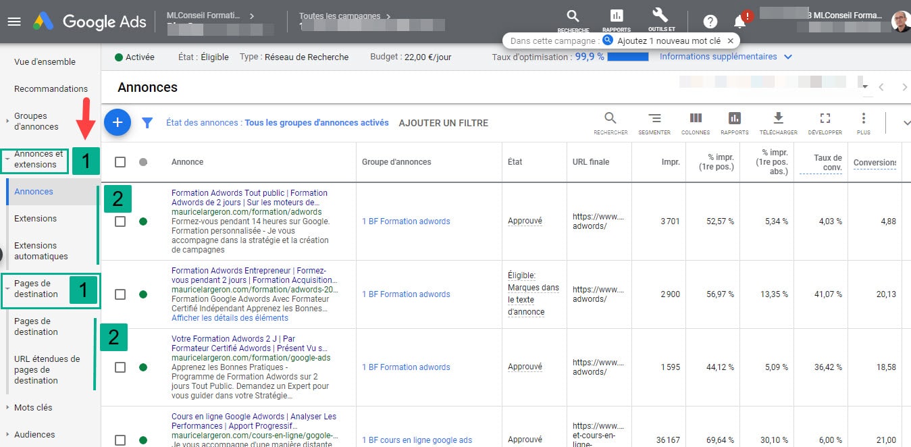Open the MLConseil account breadcrumb chevron

pyautogui.click(x=252, y=15)
